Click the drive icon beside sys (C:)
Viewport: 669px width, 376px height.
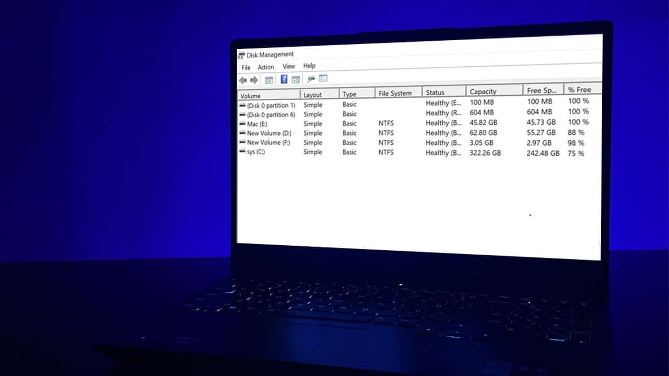pos(243,152)
